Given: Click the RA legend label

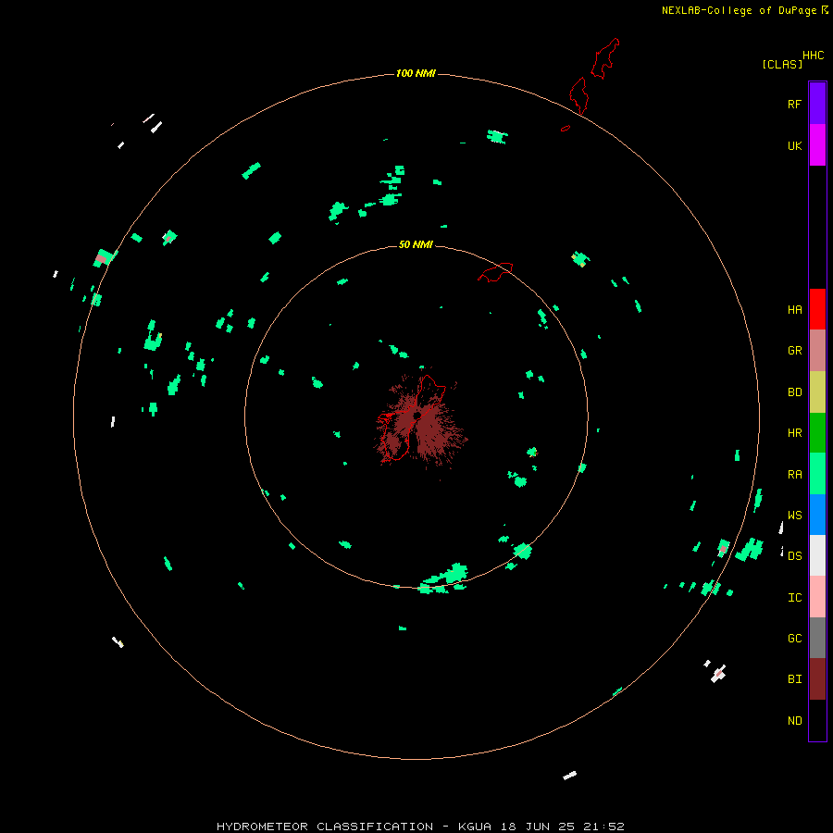Looking at the screenshot, I should [x=794, y=475].
